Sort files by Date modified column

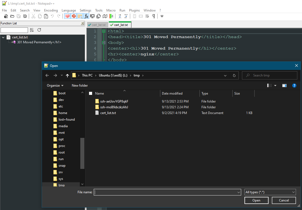pos(172,93)
